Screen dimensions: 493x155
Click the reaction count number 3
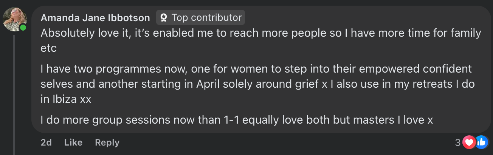(x=457, y=143)
